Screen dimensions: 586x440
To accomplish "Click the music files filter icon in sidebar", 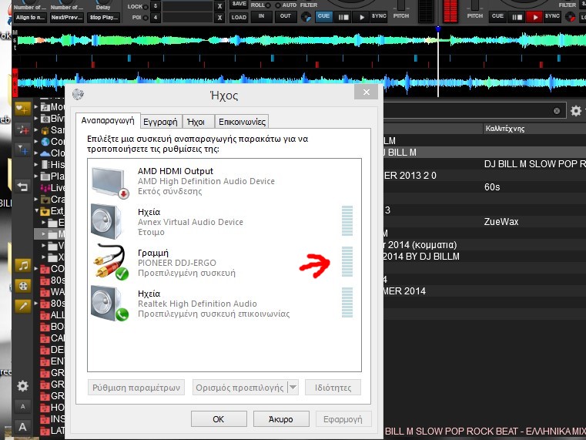I will click(23, 265).
